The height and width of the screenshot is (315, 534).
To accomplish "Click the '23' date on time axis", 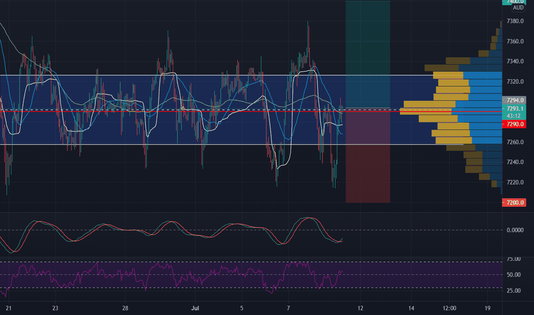I will tap(55, 308).
